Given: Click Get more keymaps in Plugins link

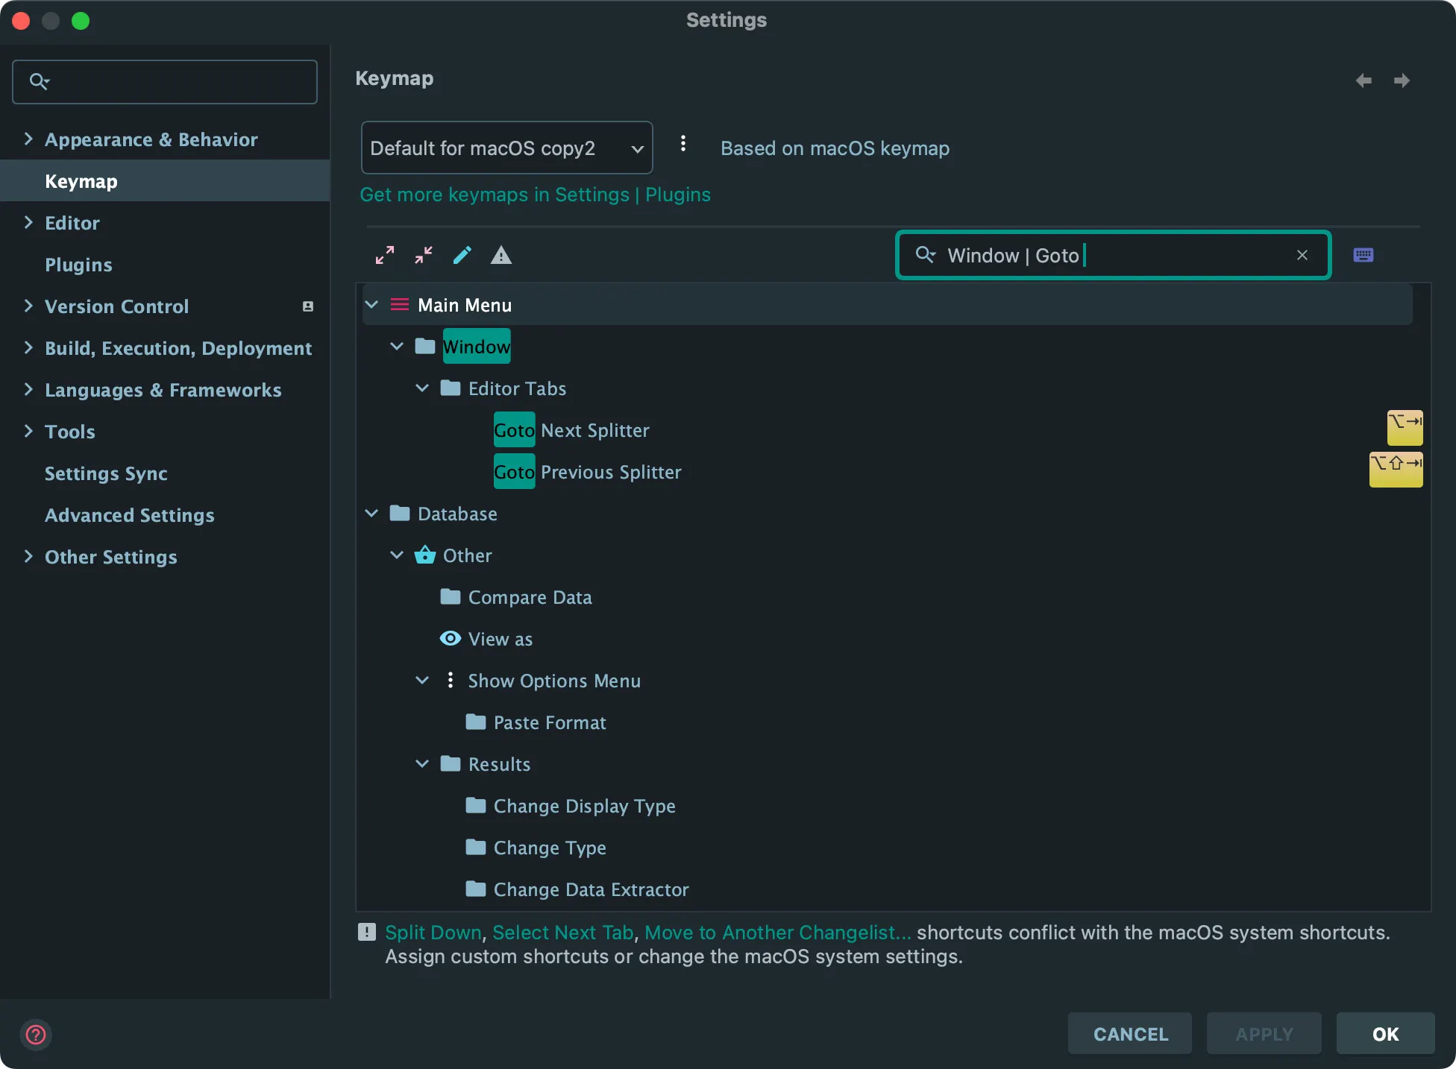Looking at the screenshot, I should click(x=535, y=195).
